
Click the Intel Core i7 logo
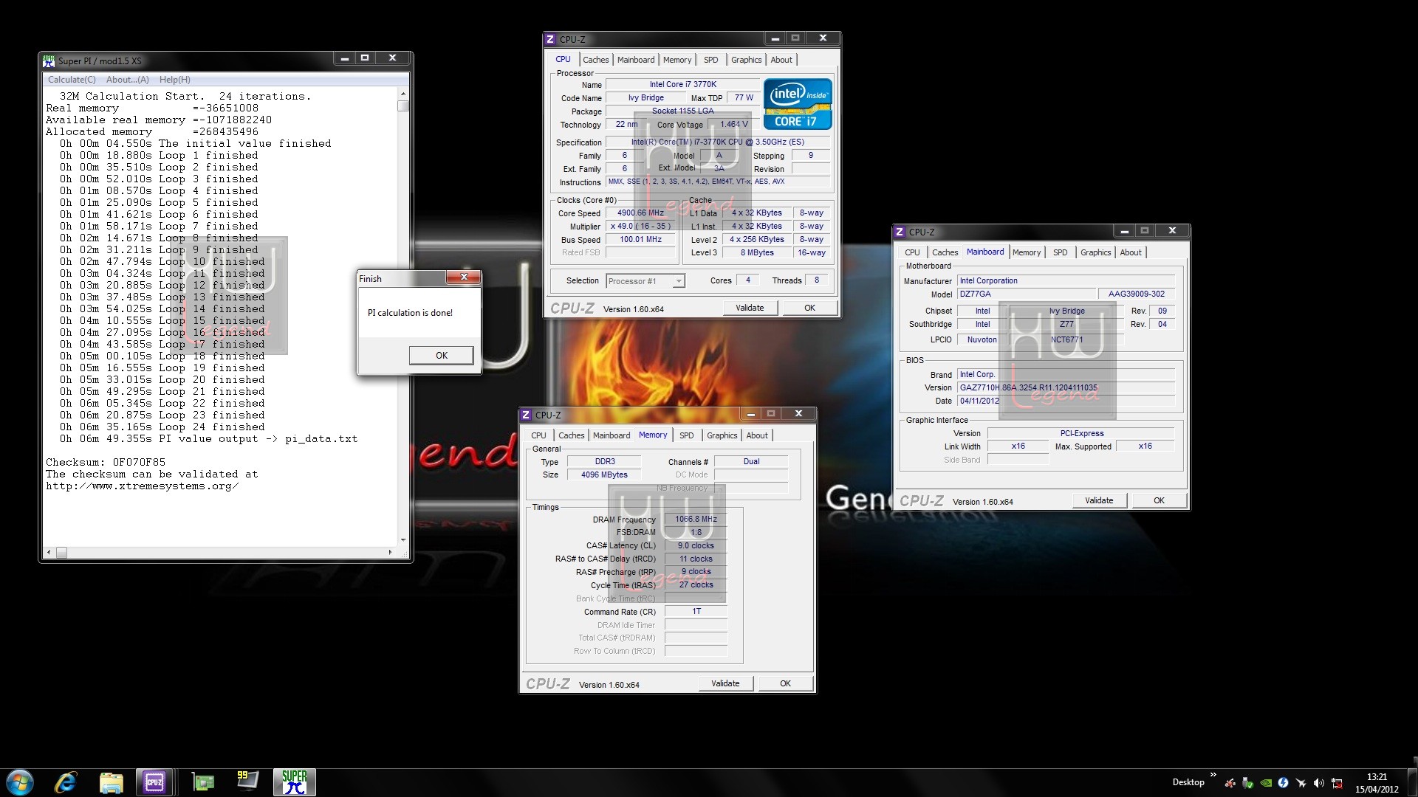(x=798, y=104)
